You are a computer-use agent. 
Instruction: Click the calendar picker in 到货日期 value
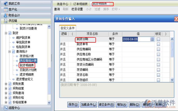coord(152,39)
